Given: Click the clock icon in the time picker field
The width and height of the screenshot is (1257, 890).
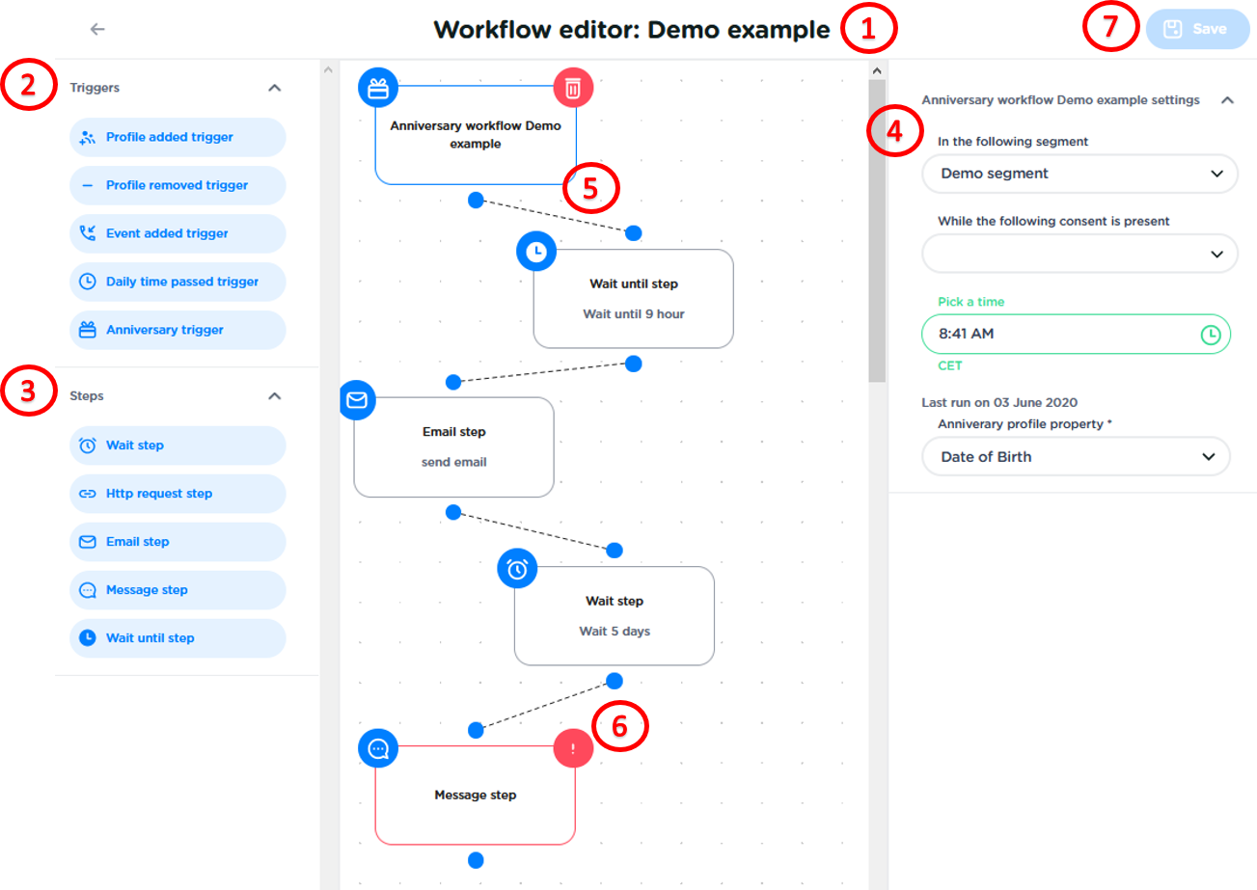Looking at the screenshot, I should pos(1210,335).
